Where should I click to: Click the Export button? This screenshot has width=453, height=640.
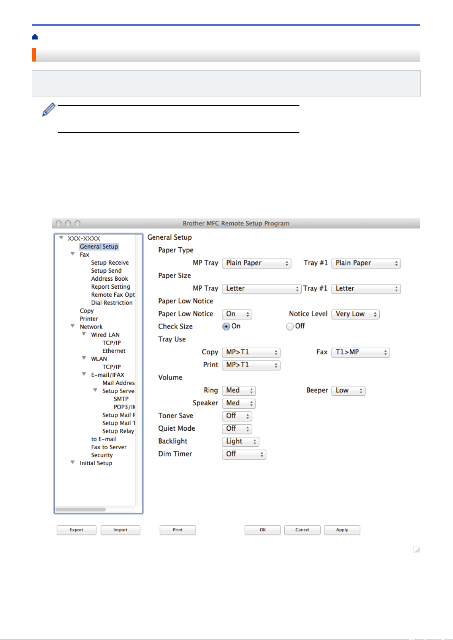[76, 530]
